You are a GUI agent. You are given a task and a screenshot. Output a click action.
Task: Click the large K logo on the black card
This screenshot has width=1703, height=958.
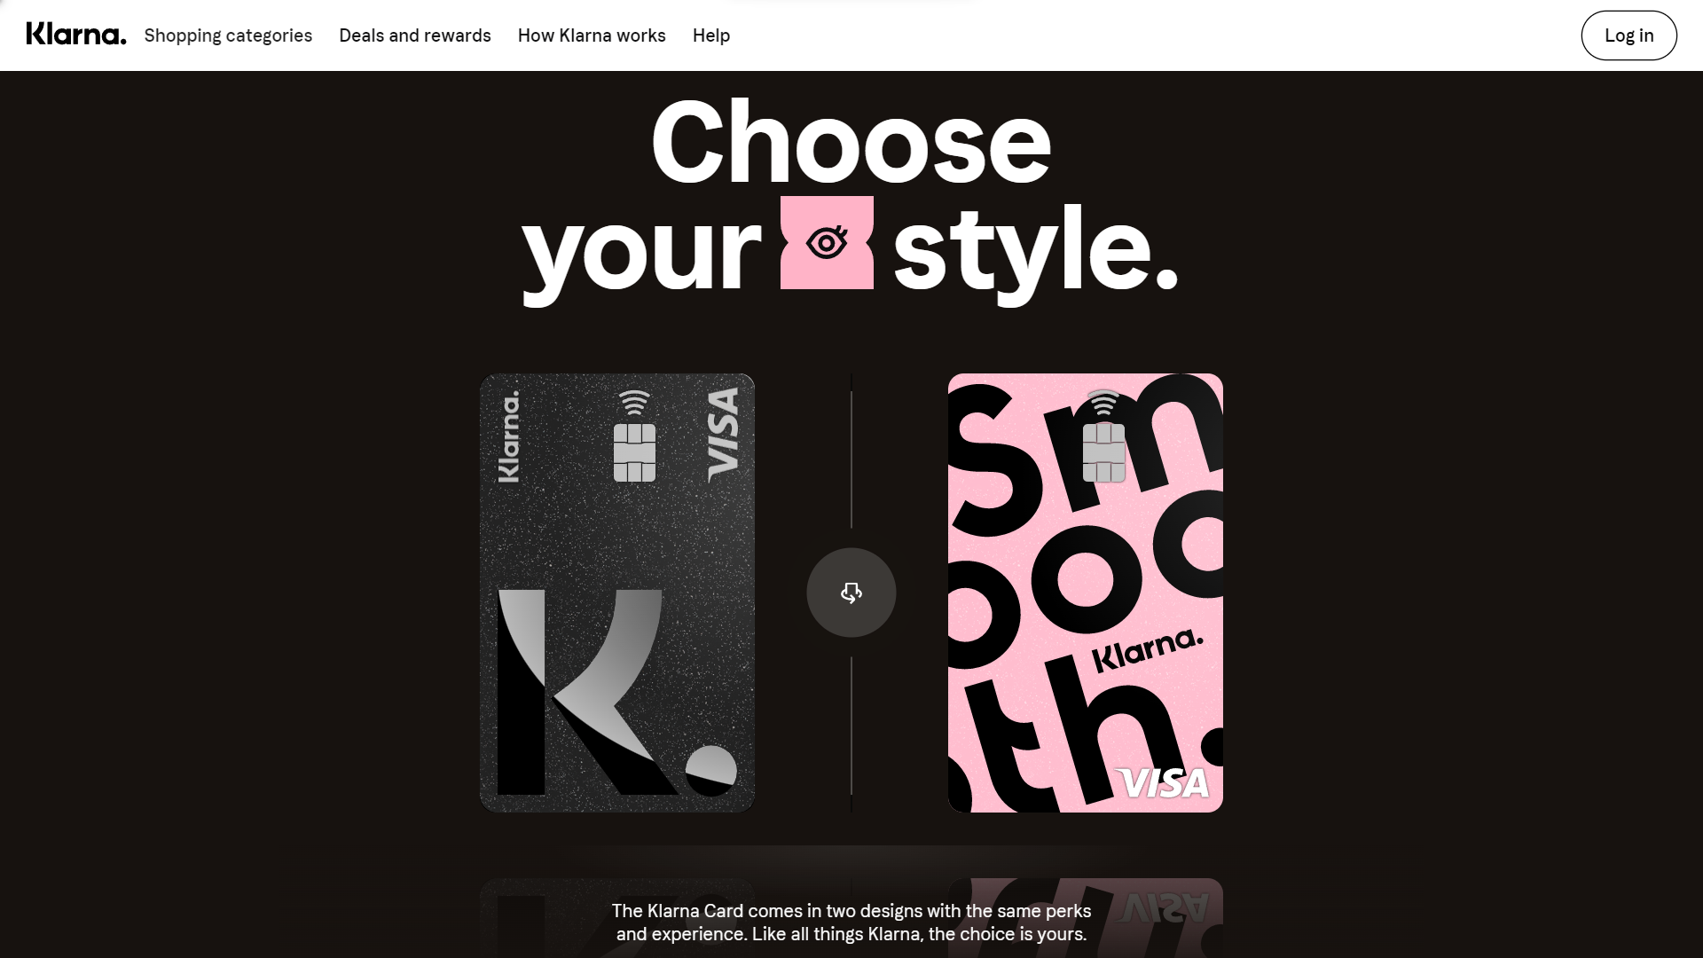click(616, 692)
